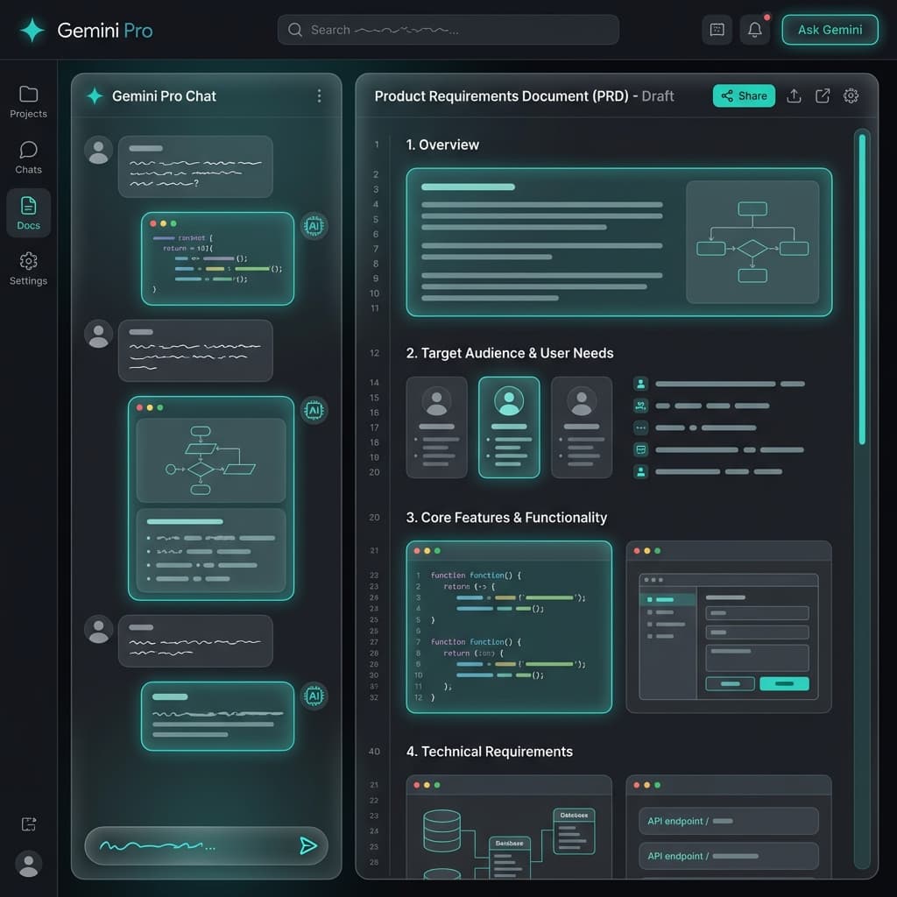Open the PRD in a new window
897x897 pixels.
tap(822, 96)
